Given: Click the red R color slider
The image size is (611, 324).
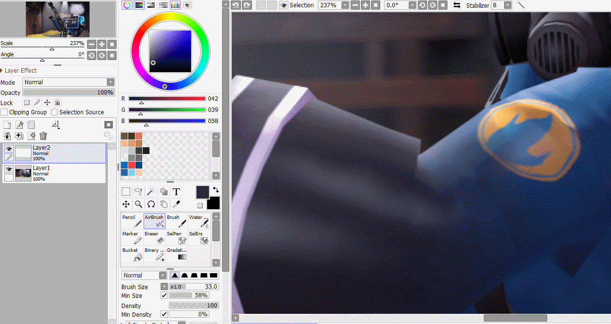Looking at the screenshot, I should pyautogui.click(x=167, y=98).
